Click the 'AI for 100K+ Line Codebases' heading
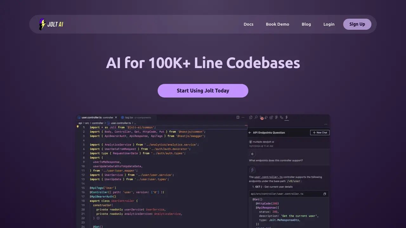Viewport: 406px width, 228px height. 203,63
